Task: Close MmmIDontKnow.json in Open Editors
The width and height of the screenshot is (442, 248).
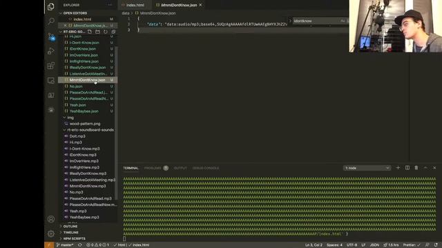Action: [65, 25]
